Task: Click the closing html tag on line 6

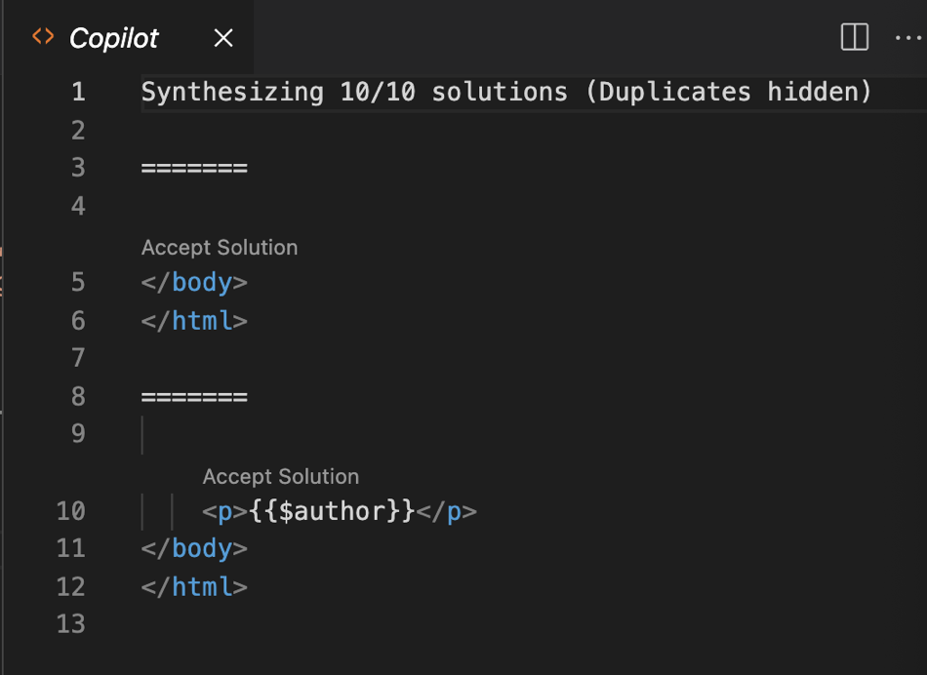Action: coord(194,321)
